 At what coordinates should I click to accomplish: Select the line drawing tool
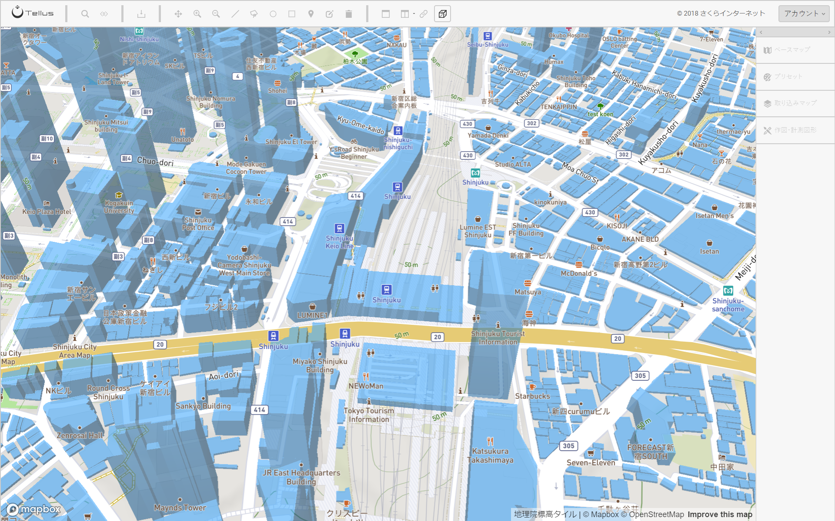[235, 14]
